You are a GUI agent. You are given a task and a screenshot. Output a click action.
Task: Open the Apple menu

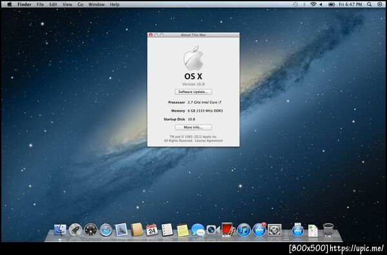pos(10,5)
